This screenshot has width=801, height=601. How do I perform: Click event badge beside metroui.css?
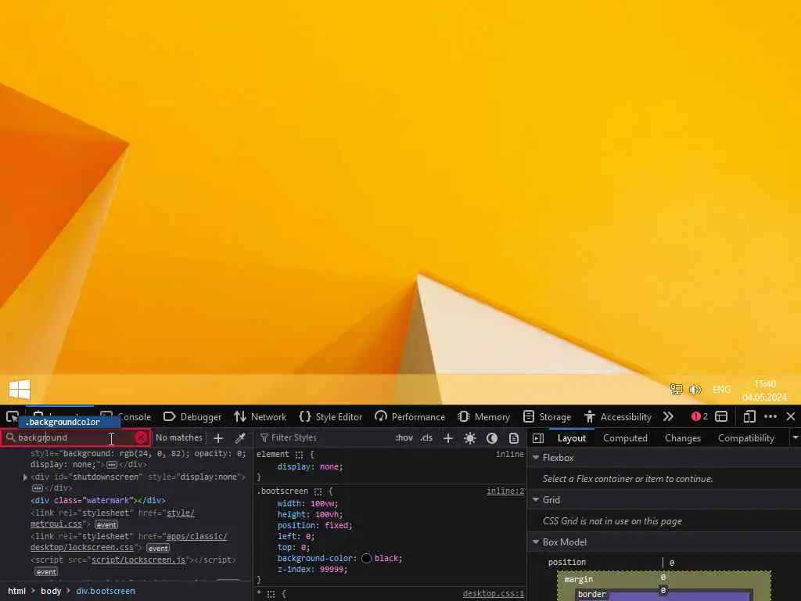click(x=106, y=524)
